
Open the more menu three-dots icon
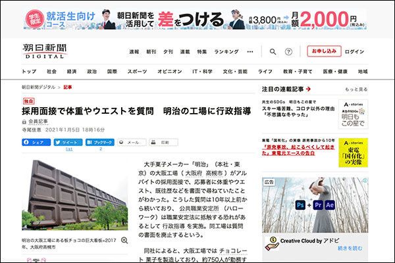(x=250, y=52)
